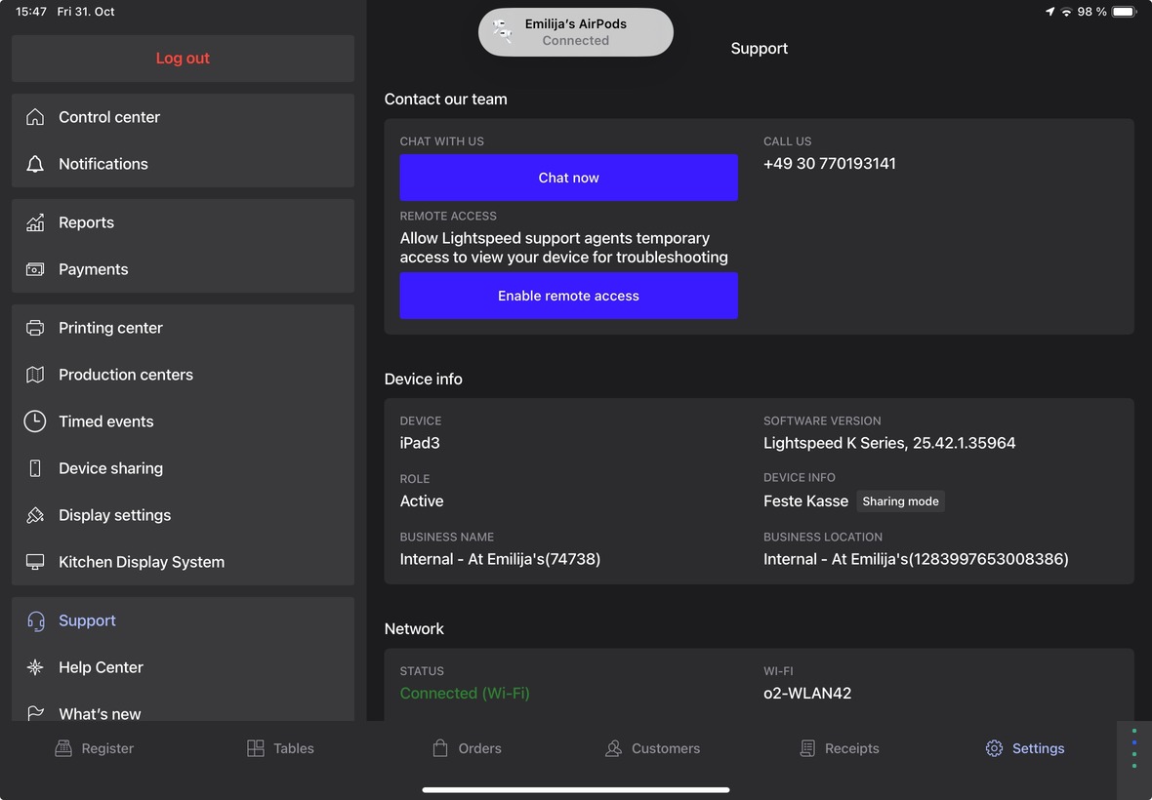Switch to the Tables tab
This screenshot has height=800, width=1152.
click(x=280, y=748)
